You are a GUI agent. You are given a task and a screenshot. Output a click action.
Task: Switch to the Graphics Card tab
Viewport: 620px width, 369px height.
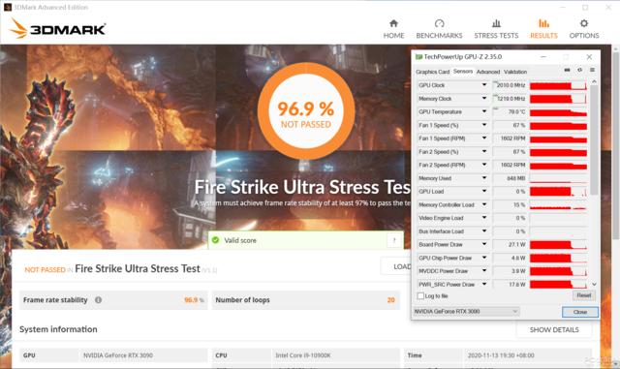pyautogui.click(x=433, y=72)
